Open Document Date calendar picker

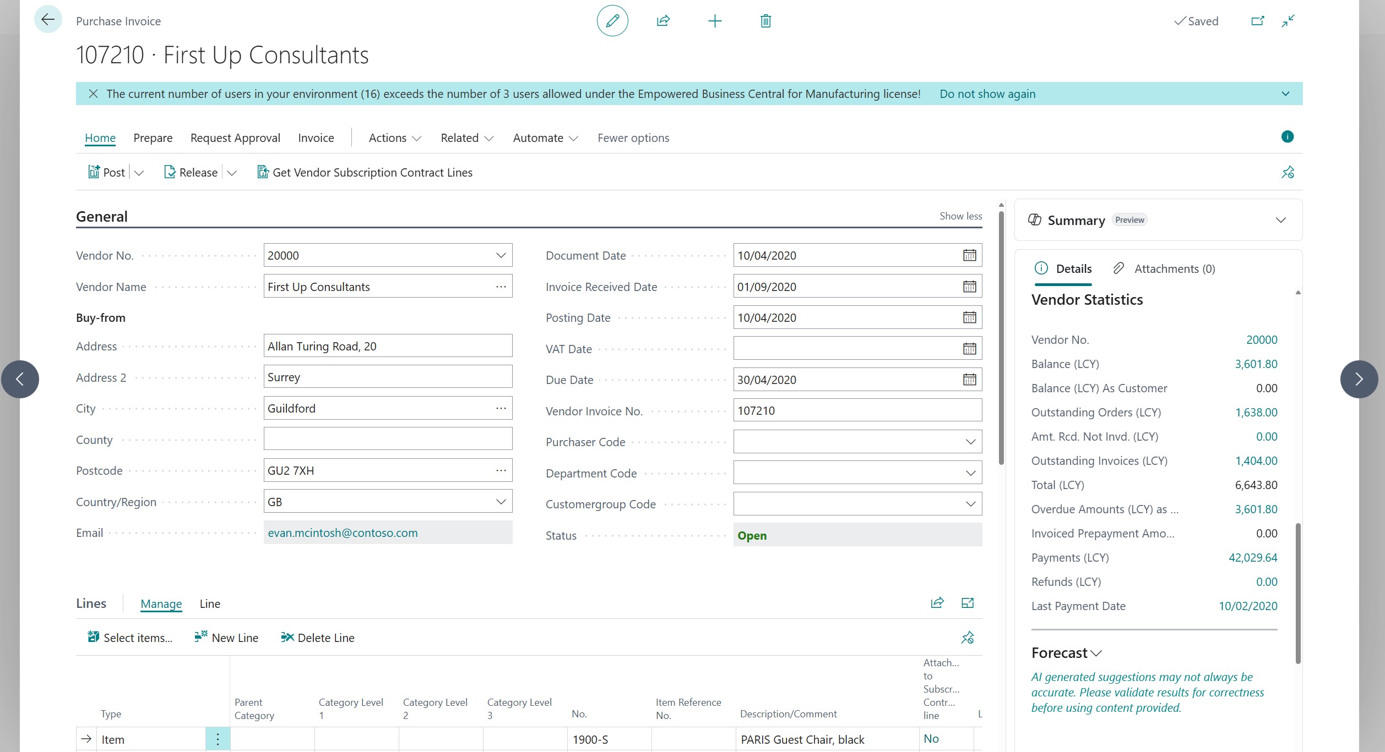pyautogui.click(x=969, y=255)
